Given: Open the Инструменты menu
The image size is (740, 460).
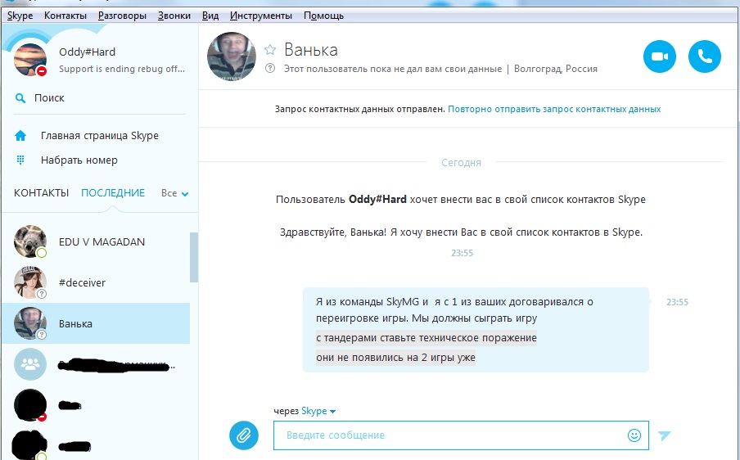Looking at the screenshot, I should [x=261, y=16].
